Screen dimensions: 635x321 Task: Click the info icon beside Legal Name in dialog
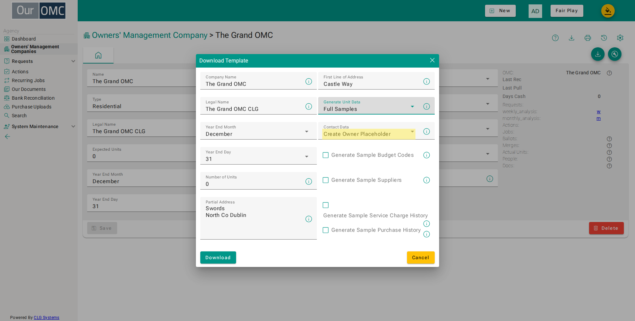pos(309,106)
